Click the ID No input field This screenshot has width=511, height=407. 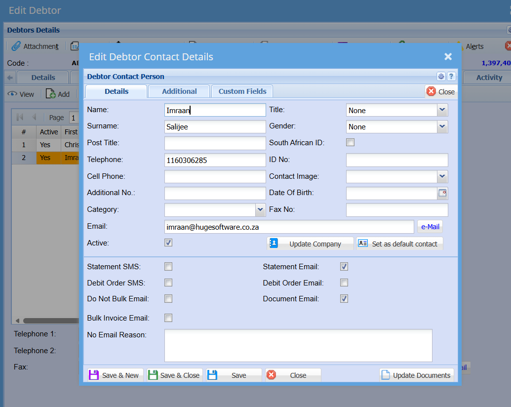(397, 160)
